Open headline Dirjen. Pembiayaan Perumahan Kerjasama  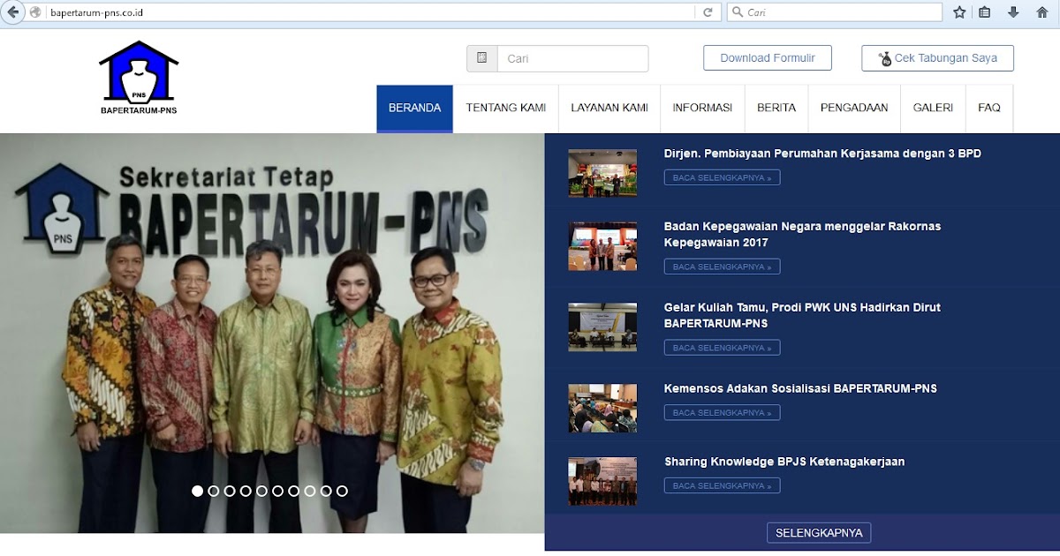tap(822, 154)
